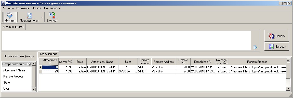Click the Обнови refresh button
This screenshot has height=98, width=293.
(x=277, y=36)
